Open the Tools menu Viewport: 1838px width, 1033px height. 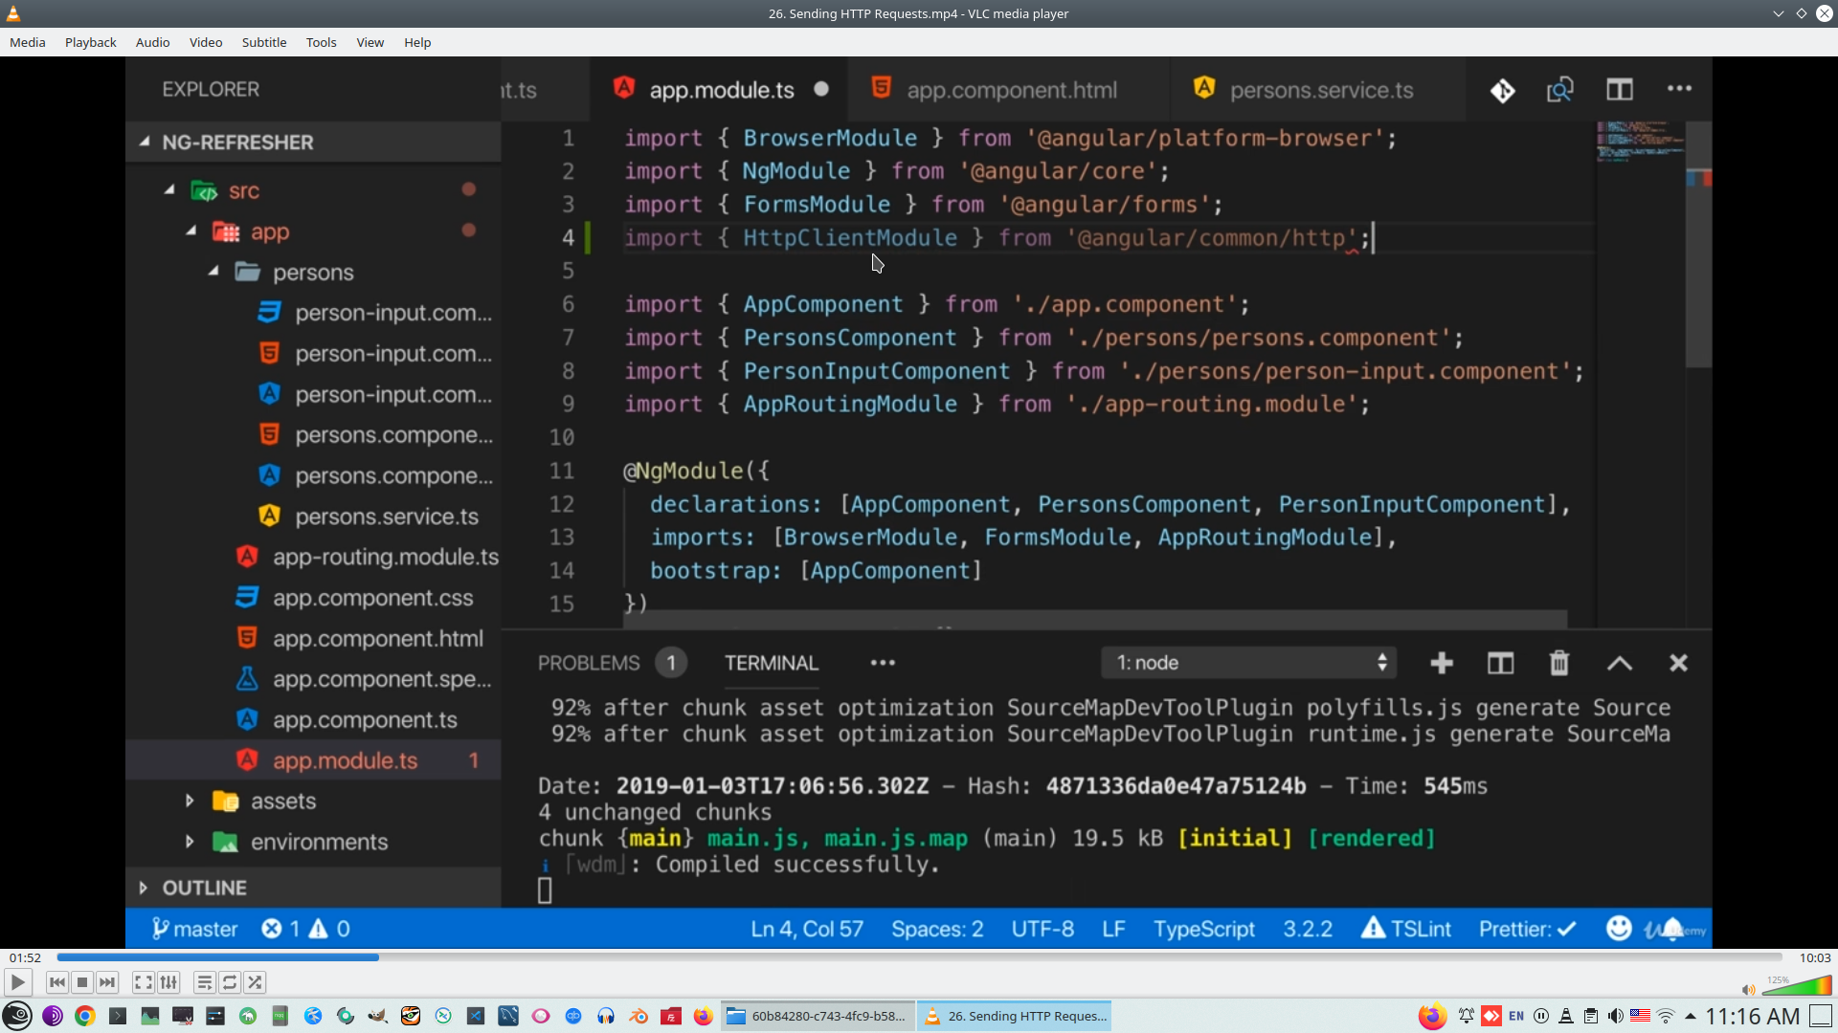(x=321, y=42)
